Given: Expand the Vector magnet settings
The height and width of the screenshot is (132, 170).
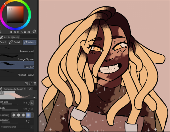Looking at the screenshot, I should 32,127.
